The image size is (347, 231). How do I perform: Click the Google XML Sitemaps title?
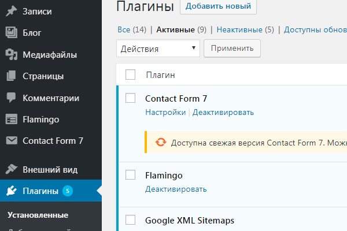coord(190,221)
